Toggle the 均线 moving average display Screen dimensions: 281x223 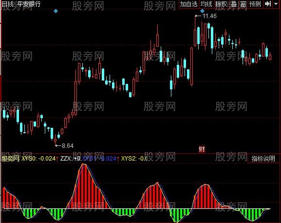[206, 4]
